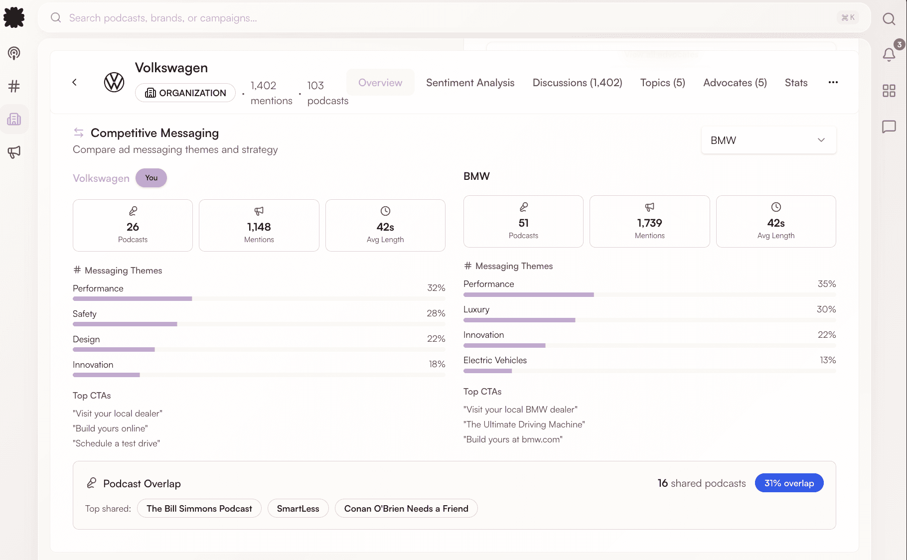907x560 pixels.
Task: Click "The Ultimate Driving Machine" CTA text
Action: point(524,424)
